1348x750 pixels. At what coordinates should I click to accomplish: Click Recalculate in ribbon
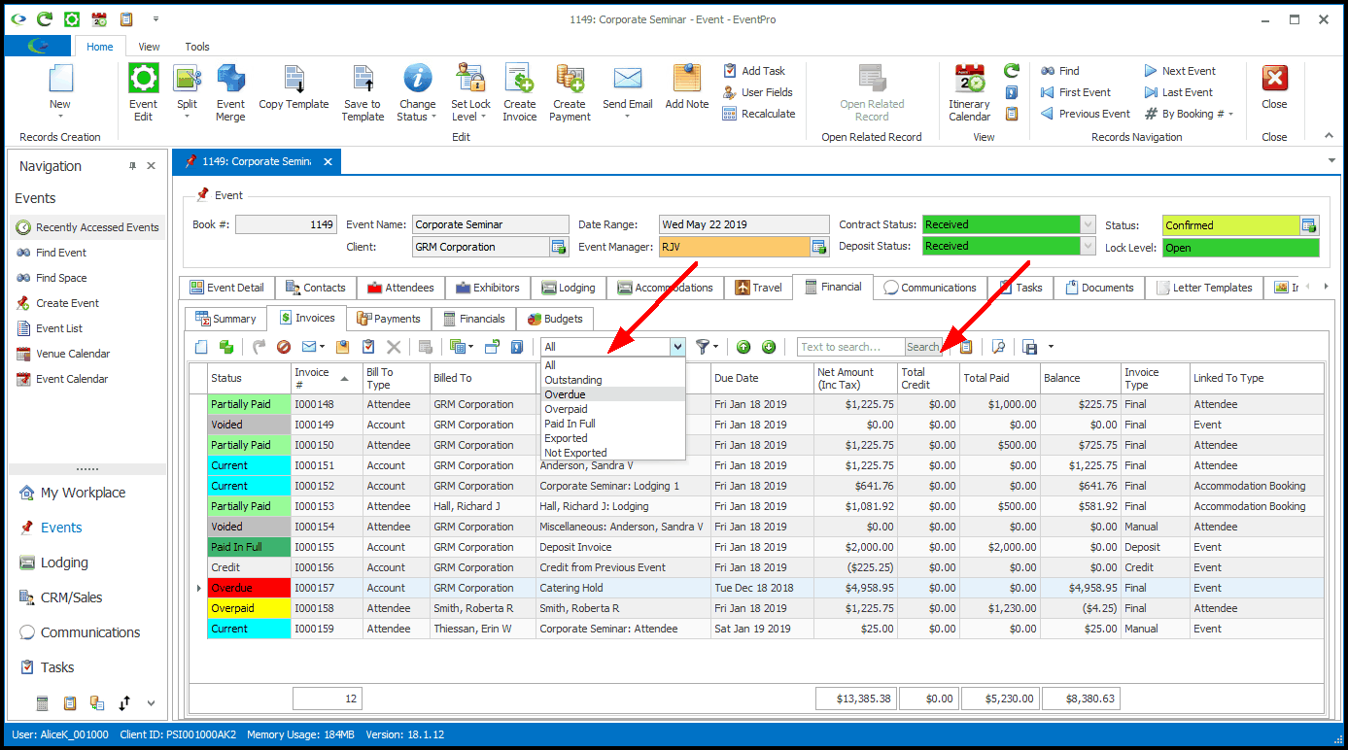click(759, 114)
